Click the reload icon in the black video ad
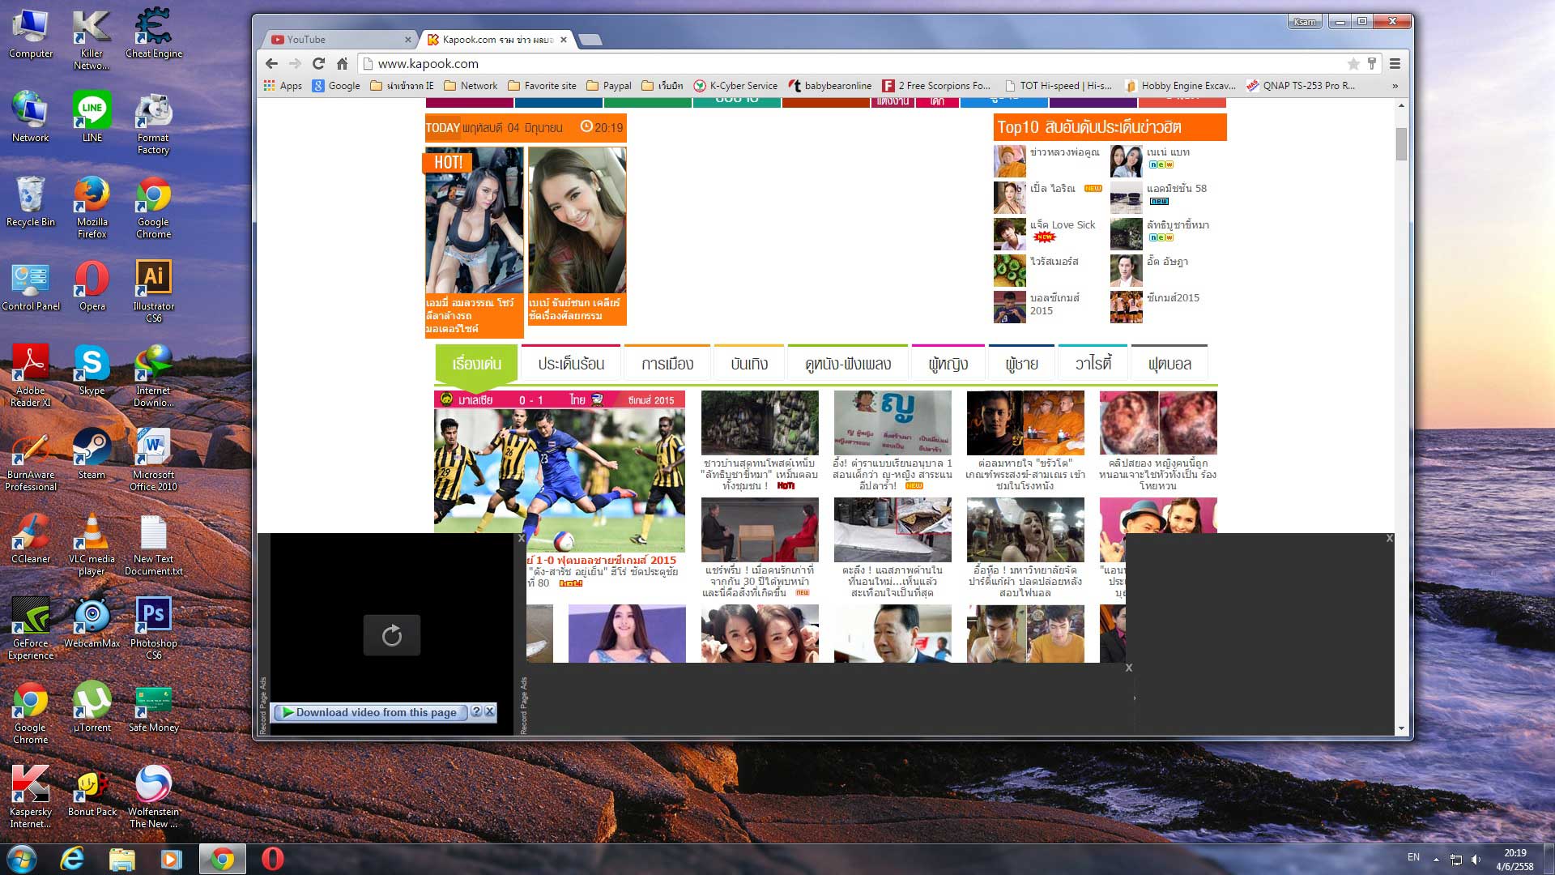 click(391, 635)
